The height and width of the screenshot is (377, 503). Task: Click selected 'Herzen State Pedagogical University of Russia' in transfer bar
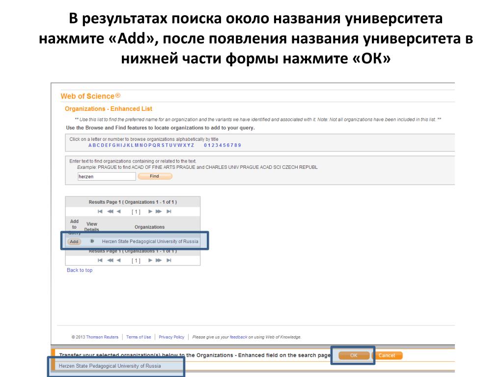click(110, 366)
